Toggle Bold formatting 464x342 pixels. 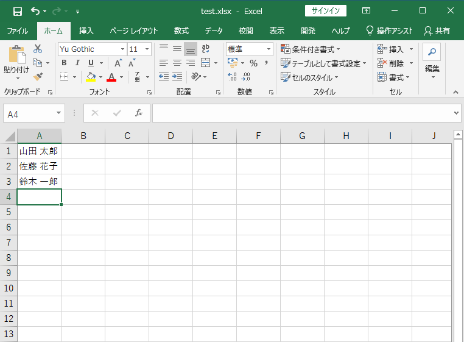click(x=64, y=63)
